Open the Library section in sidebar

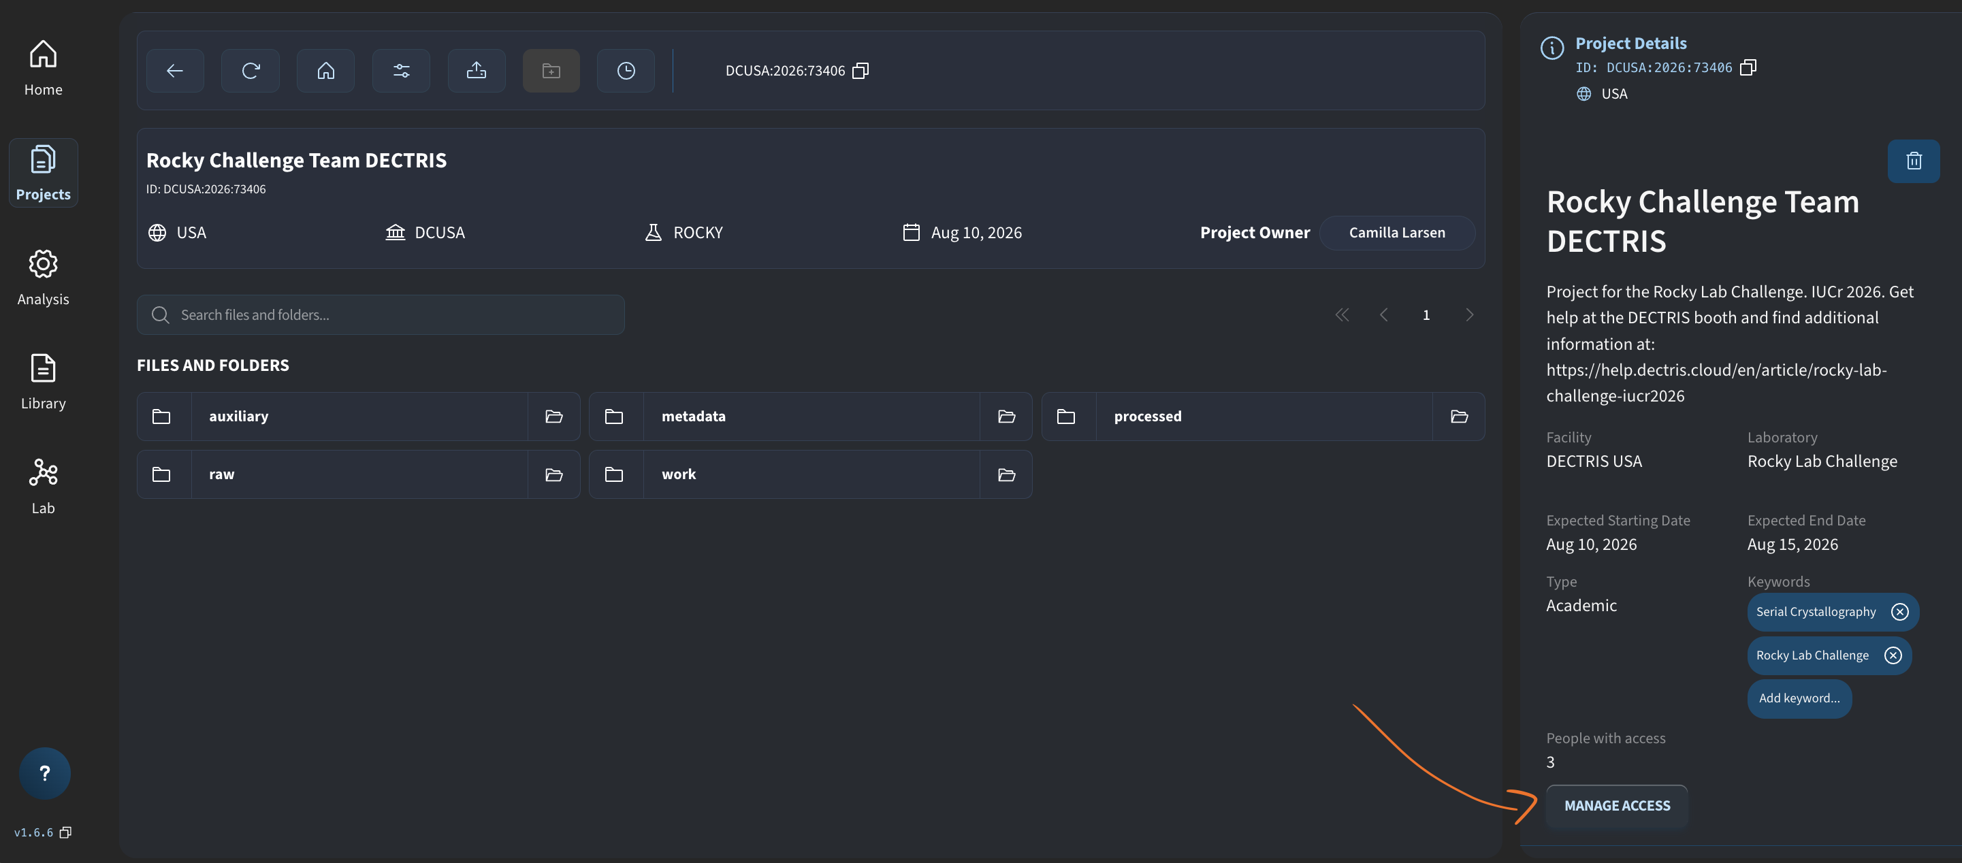click(x=44, y=382)
